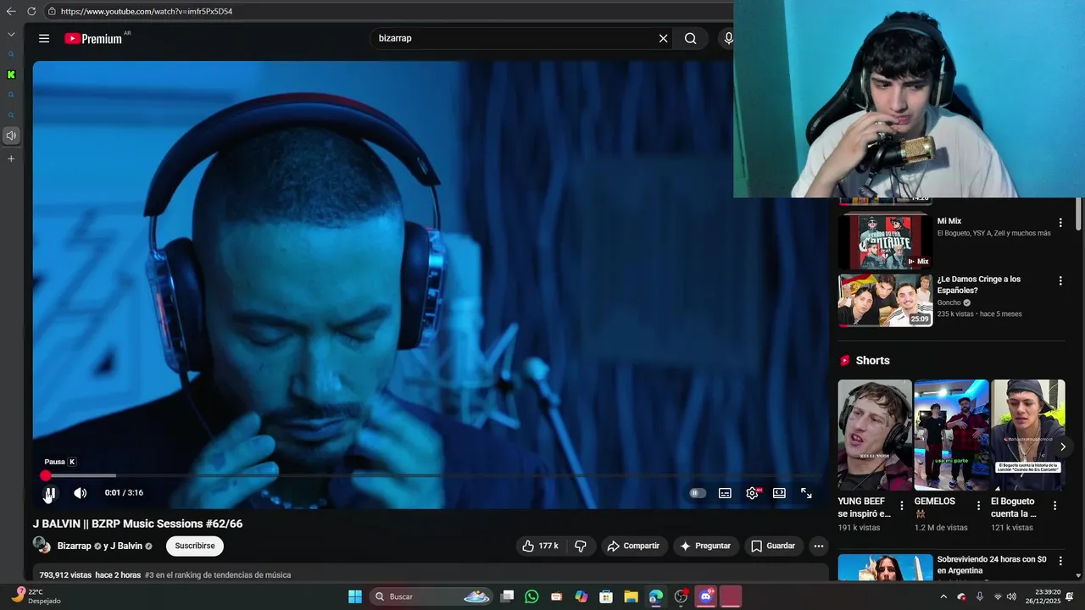Image resolution: width=1085 pixels, height=610 pixels.
Task: Open options for the El Bogueto short
Action: point(1054,505)
